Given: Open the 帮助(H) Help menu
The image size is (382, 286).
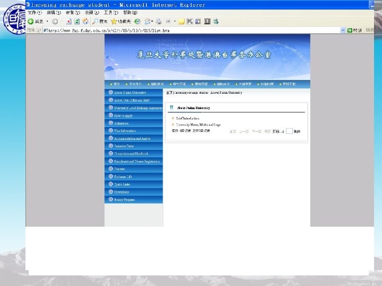Looking at the screenshot, I should 130,13.
